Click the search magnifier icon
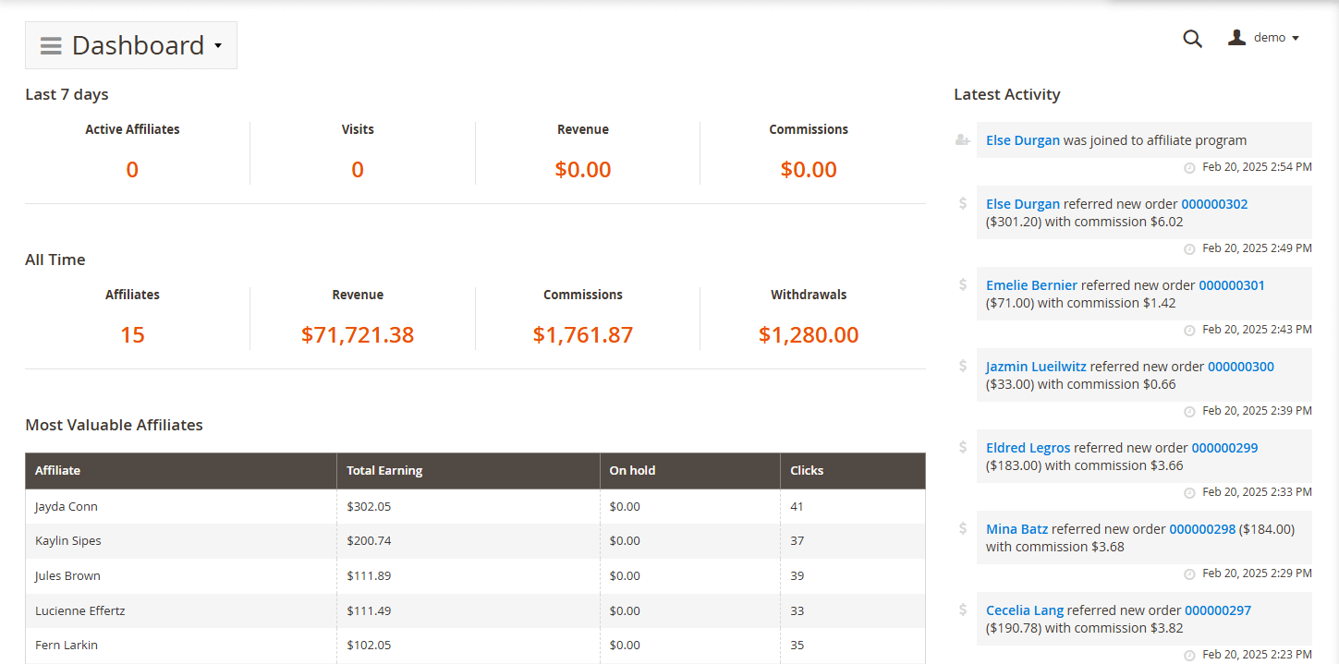1339x664 pixels. pyautogui.click(x=1192, y=38)
